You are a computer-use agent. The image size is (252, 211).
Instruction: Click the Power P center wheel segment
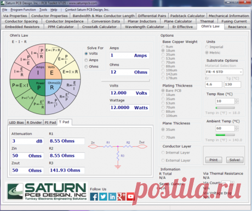tap(38, 87)
